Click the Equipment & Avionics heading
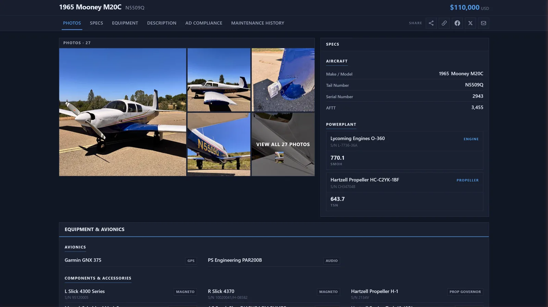Screen dimensions: 548x307 tap(95, 229)
